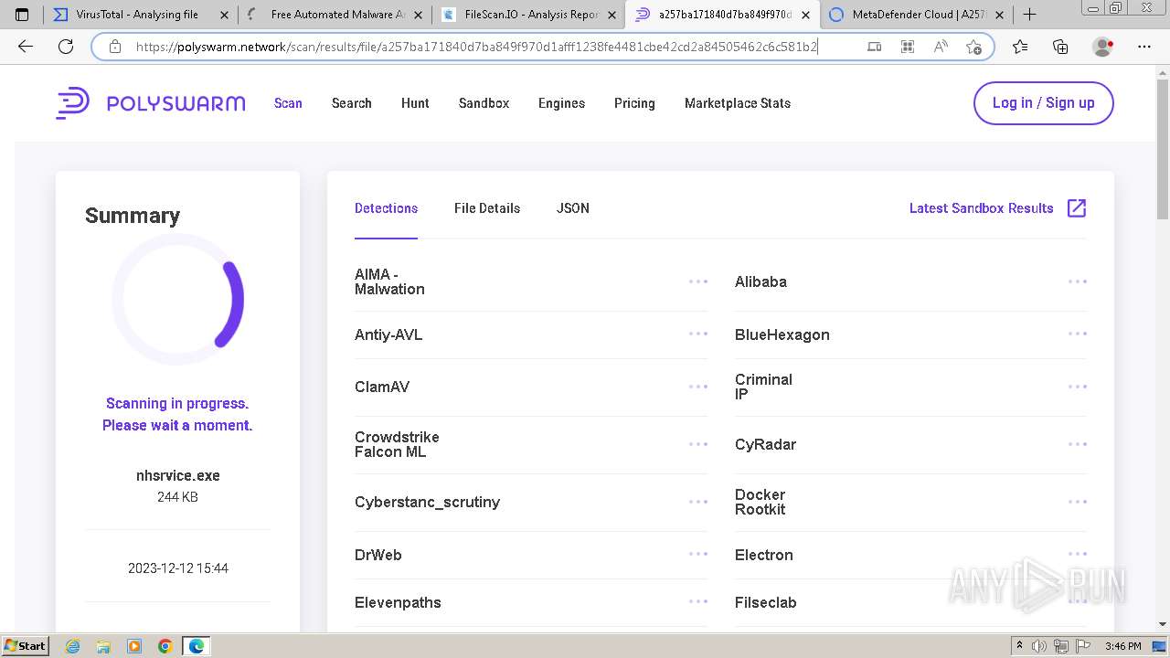Expand Docker Rootkit result dots
The image size is (1170, 658).
point(1078,502)
